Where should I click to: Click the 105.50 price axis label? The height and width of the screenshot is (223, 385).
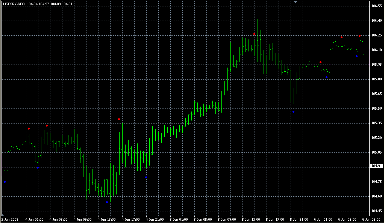376,108
